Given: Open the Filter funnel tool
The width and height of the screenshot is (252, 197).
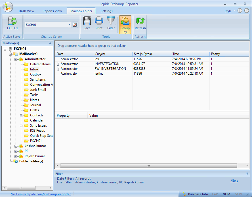Looking at the screenshot, I should pos(111,21).
